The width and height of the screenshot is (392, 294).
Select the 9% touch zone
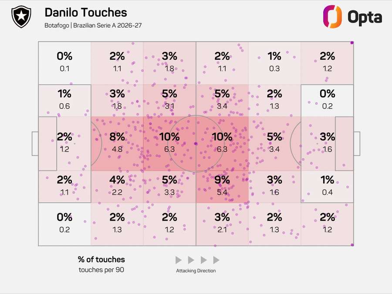222,186
